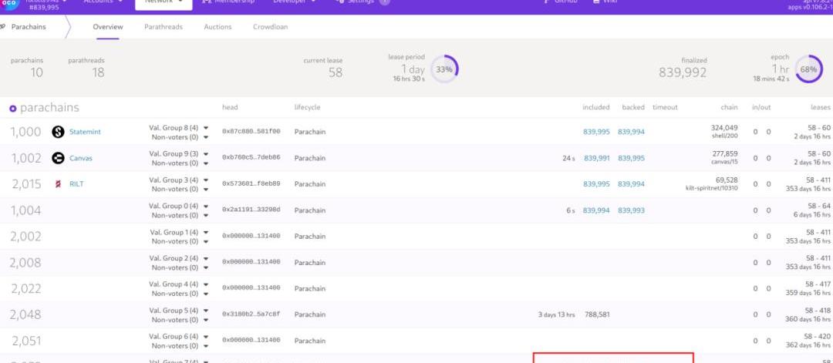Open the Parathreads tab
833x363 pixels.
coord(163,26)
